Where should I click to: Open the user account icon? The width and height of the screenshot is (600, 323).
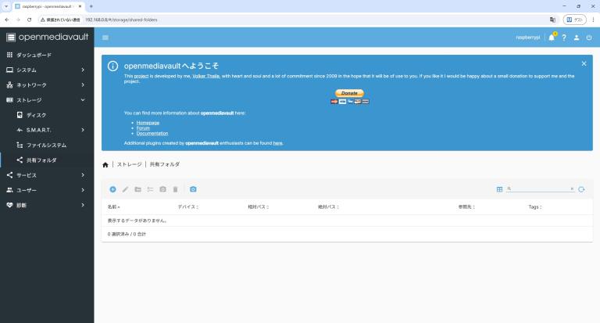[577, 38]
